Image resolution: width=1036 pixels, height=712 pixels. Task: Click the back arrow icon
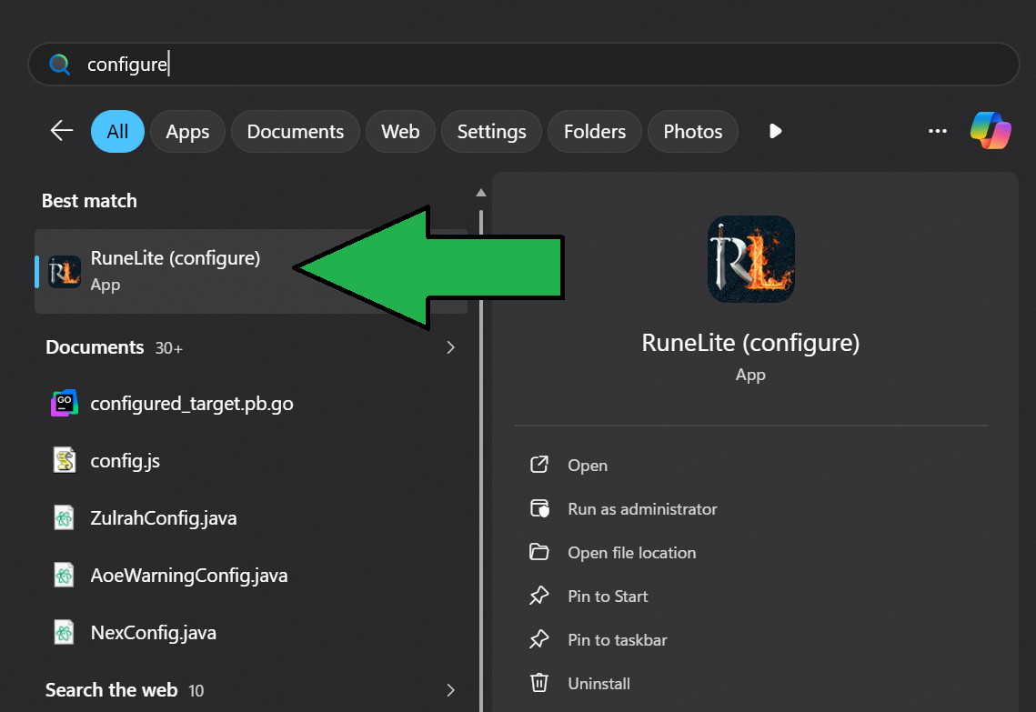(61, 131)
